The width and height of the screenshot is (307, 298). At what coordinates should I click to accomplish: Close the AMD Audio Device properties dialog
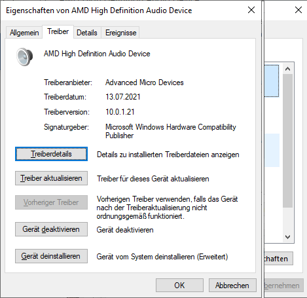[251, 10]
